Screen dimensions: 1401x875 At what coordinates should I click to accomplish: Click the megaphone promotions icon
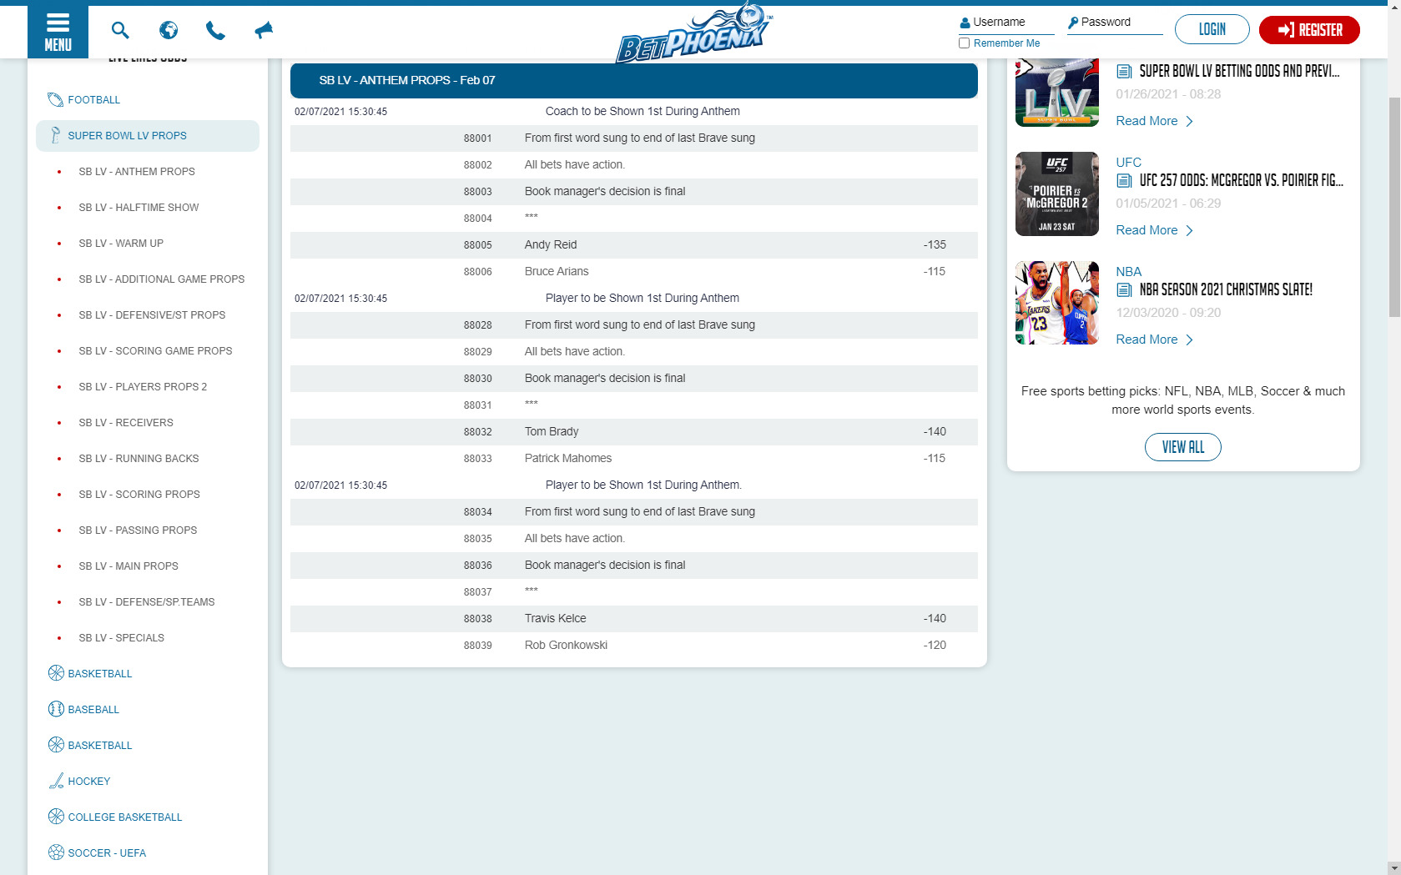click(x=264, y=31)
